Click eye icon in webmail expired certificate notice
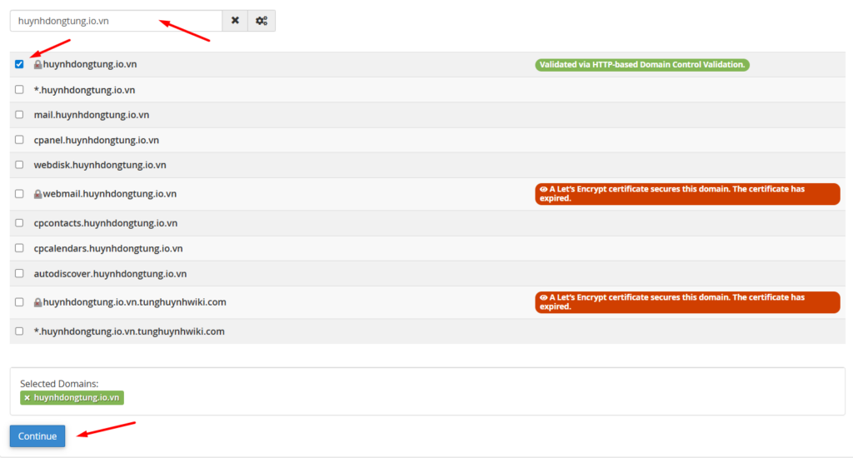The image size is (853, 458). click(543, 189)
